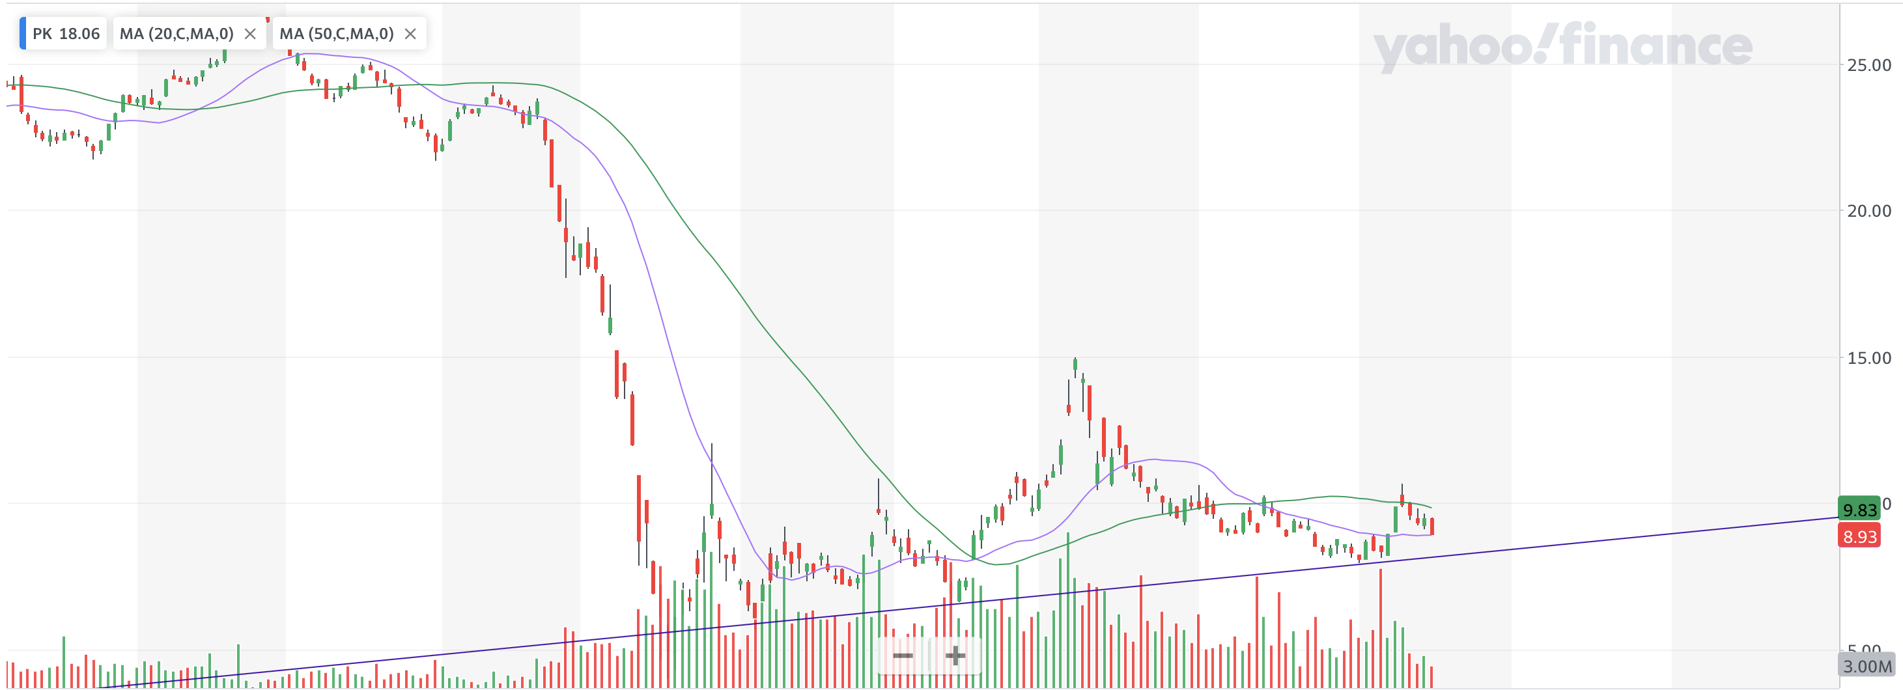Click the 20.00 y-axis label

(x=1868, y=212)
